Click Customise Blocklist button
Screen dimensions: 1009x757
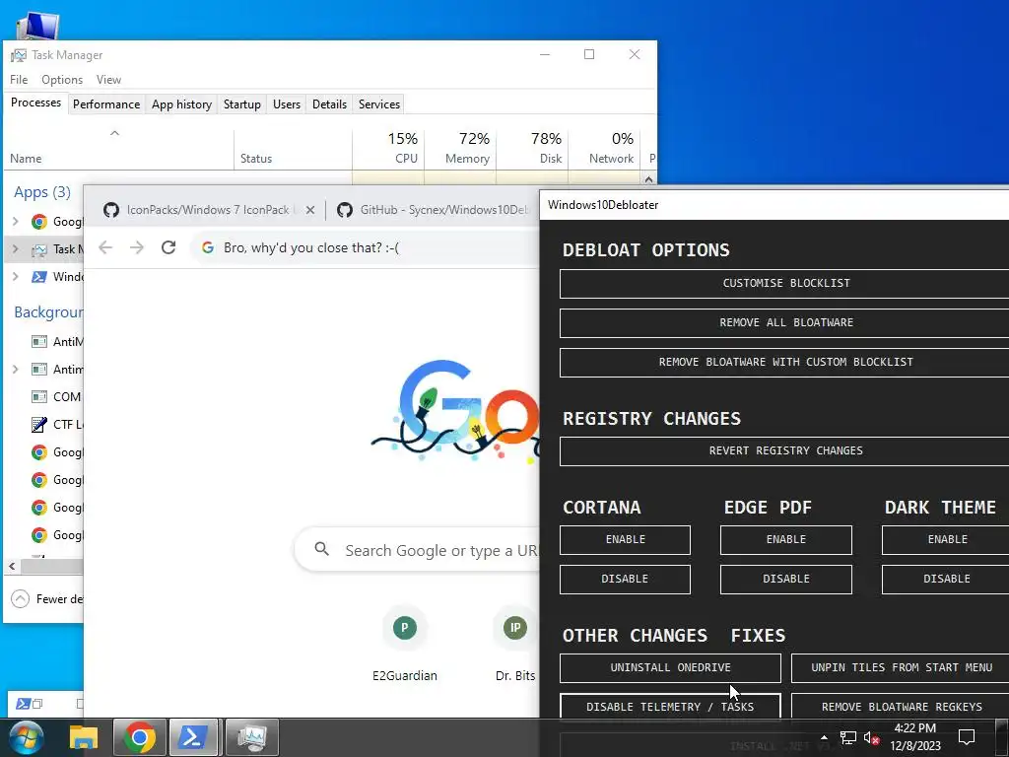(785, 284)
